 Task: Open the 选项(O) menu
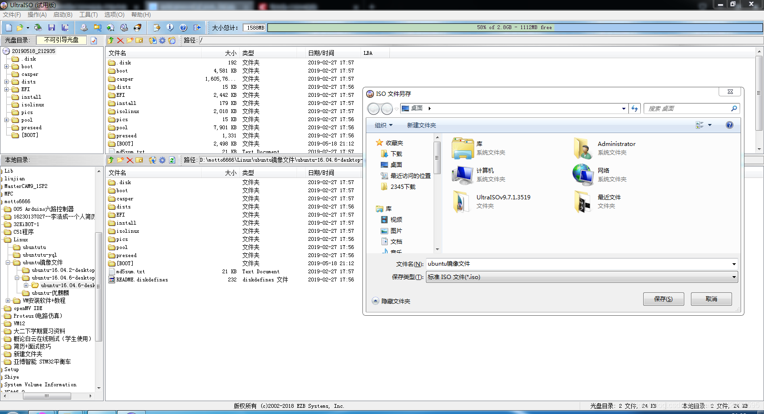point(115,15)
